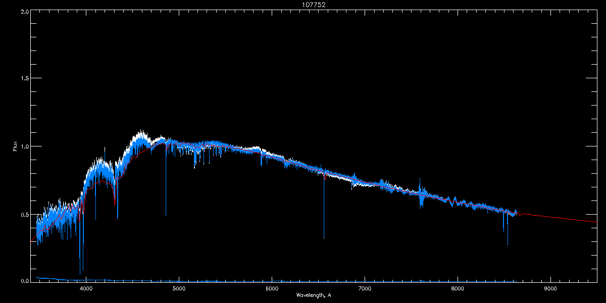Click the 8000 wavelength tick label
606x303 pixels.
[x=458, y=289]
